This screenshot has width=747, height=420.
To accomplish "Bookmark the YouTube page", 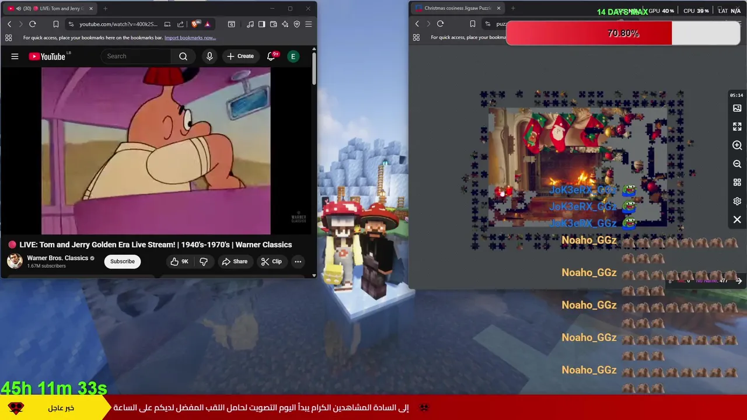I will click(55, 24).
